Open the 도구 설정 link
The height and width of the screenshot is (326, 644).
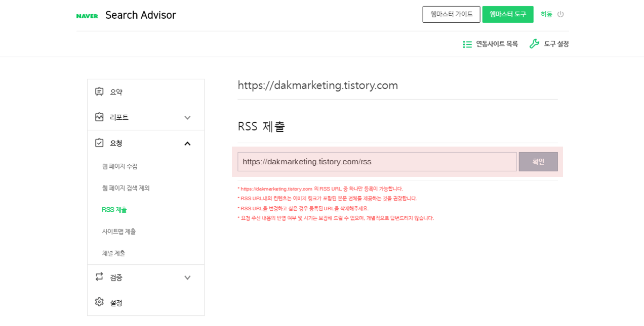[556, 44]
